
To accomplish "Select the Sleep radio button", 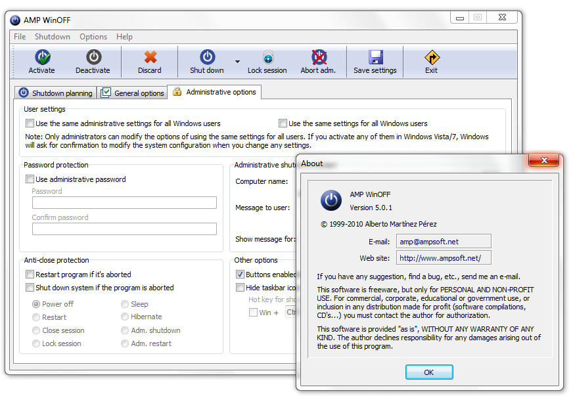I will click(125, 304).
